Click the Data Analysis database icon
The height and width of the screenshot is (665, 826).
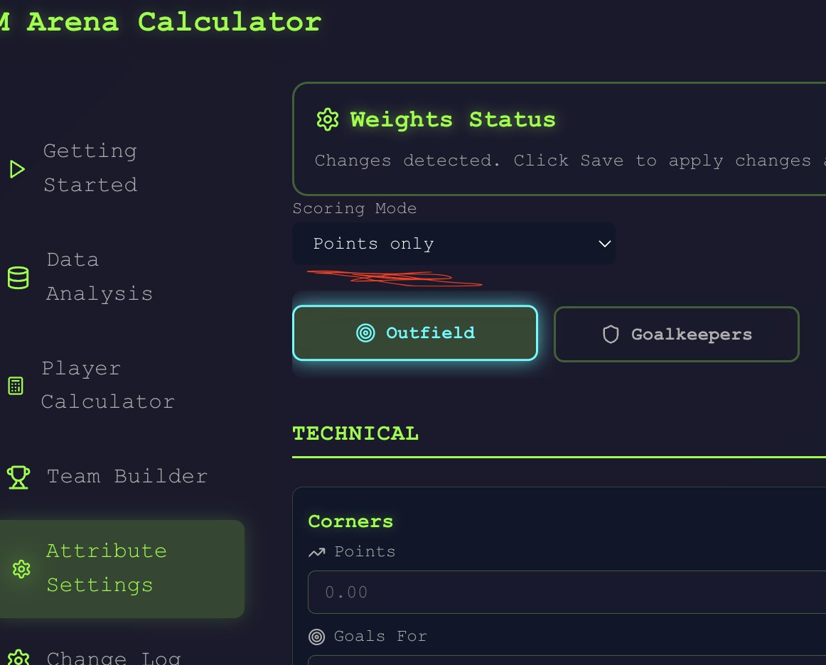pos(18,277)
